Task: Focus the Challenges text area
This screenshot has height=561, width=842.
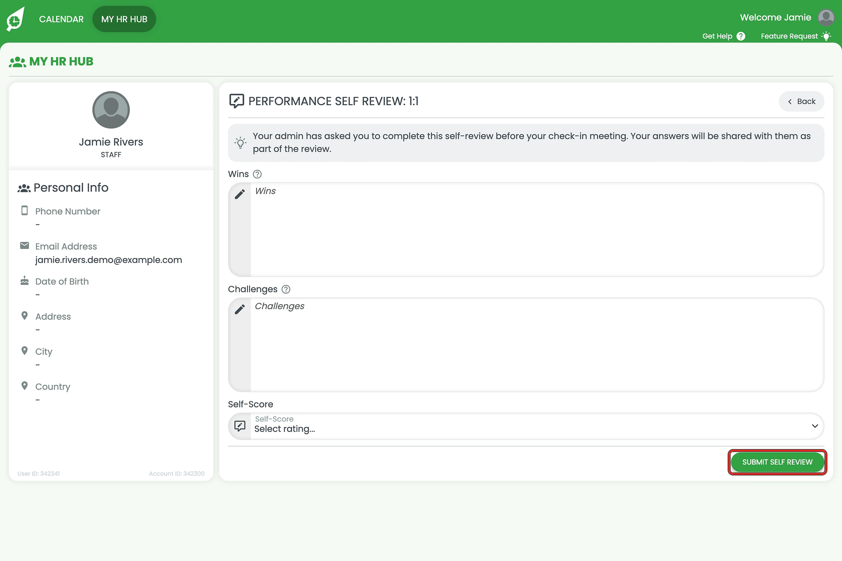Action: coord(537,345)
